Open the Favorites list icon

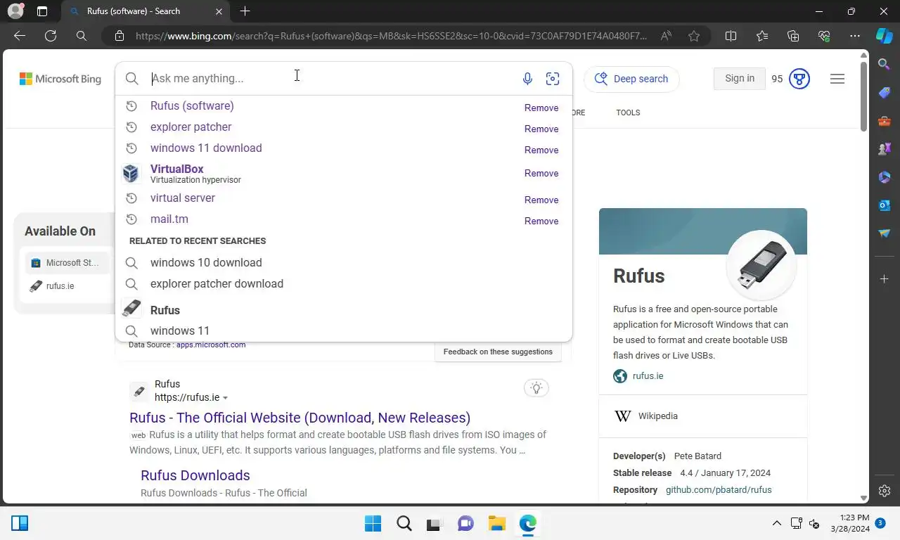(762, 36)
